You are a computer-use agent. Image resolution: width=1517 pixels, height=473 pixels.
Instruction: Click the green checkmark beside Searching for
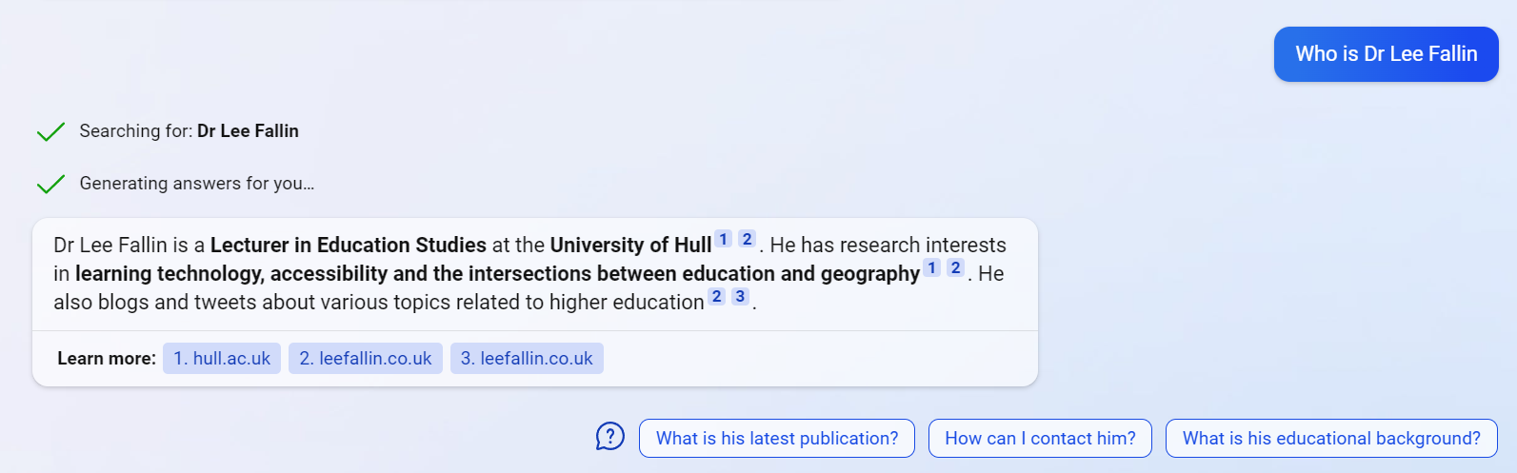click(50, 131)
